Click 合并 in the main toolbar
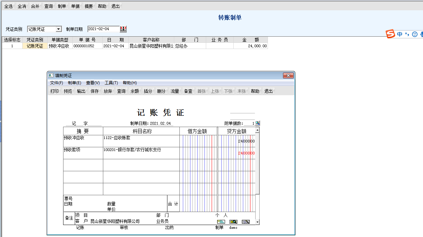The width and height of the screenshot is (423, 237). pyautogui.click(x=35, y=6)
